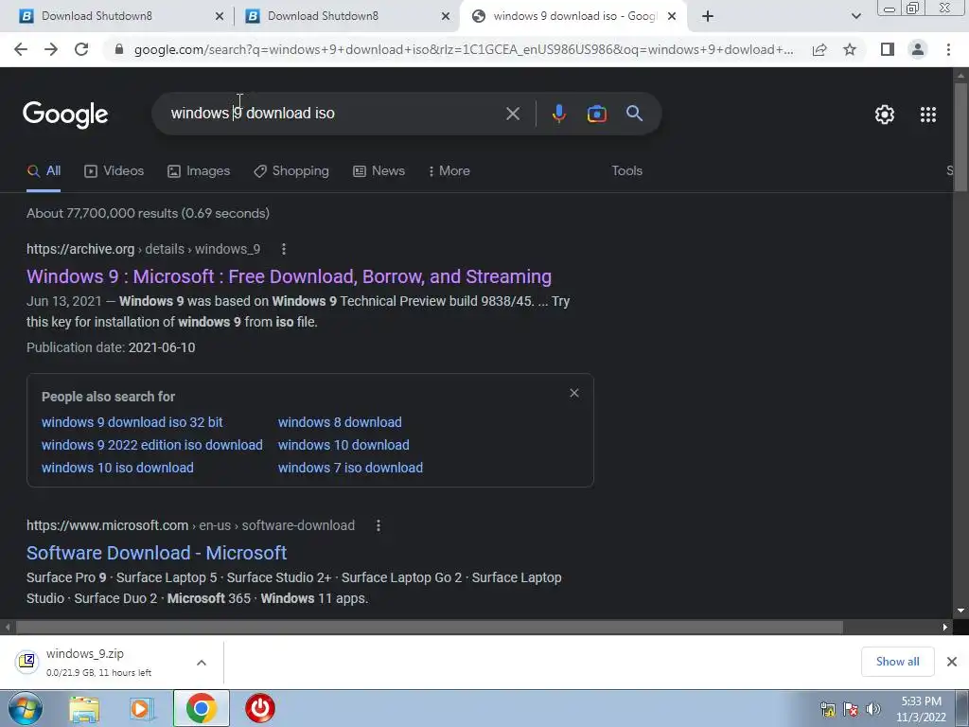Bookmark this page with the star icon
This screenshot has height=727, width=969.
click(x=850, y=49)
